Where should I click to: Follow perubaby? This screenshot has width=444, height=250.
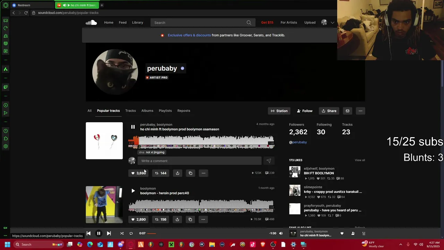[x=305, y=111]
